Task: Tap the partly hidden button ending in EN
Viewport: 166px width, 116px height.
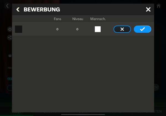Action: (x=157, y=87)
